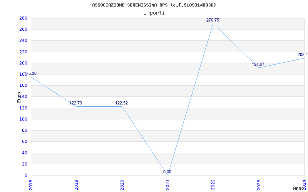Screen dimensions: 308x192
Task: Click the 0 y-axis tick label
Action: pos(26,175)
